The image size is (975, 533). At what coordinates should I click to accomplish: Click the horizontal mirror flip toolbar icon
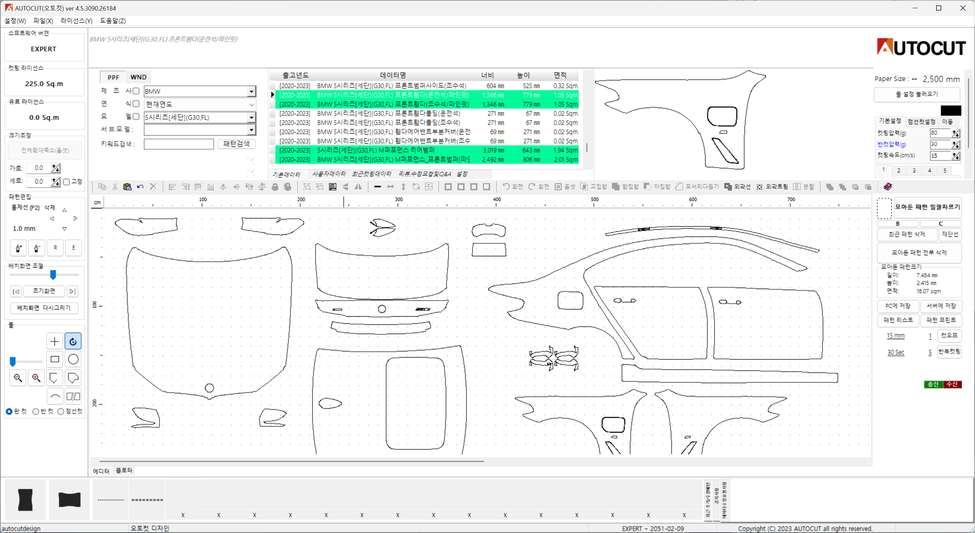pos(358,186)
